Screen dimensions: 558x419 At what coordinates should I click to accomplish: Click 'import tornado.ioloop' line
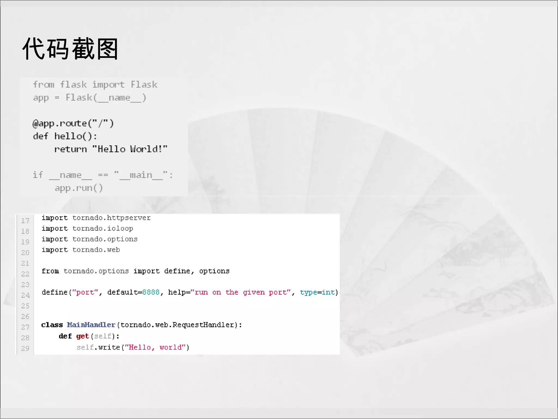87,228
